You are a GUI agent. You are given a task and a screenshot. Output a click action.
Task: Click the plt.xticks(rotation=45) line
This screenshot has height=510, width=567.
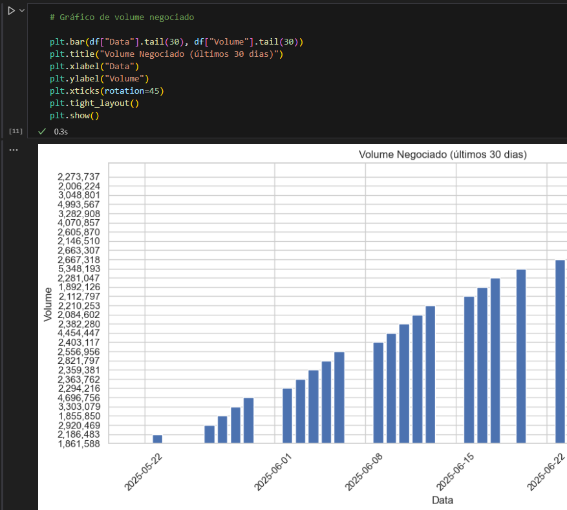coord(107,91)
